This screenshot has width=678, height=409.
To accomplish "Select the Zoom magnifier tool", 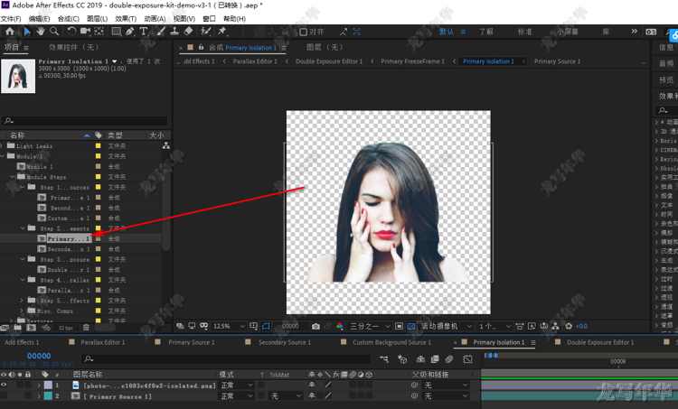I will pyautogui.click(x=54, y=32).
